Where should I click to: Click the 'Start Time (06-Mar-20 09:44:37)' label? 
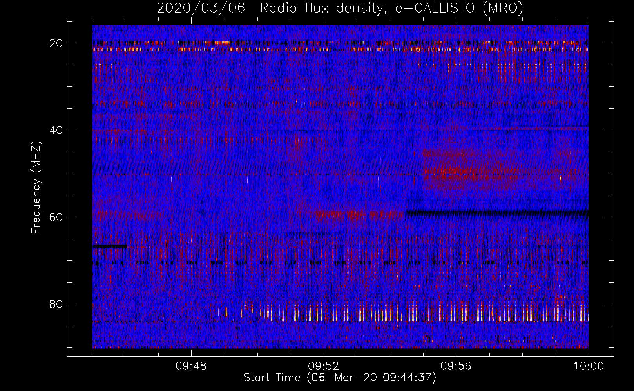pyautogui.click(x=340, y=378)
